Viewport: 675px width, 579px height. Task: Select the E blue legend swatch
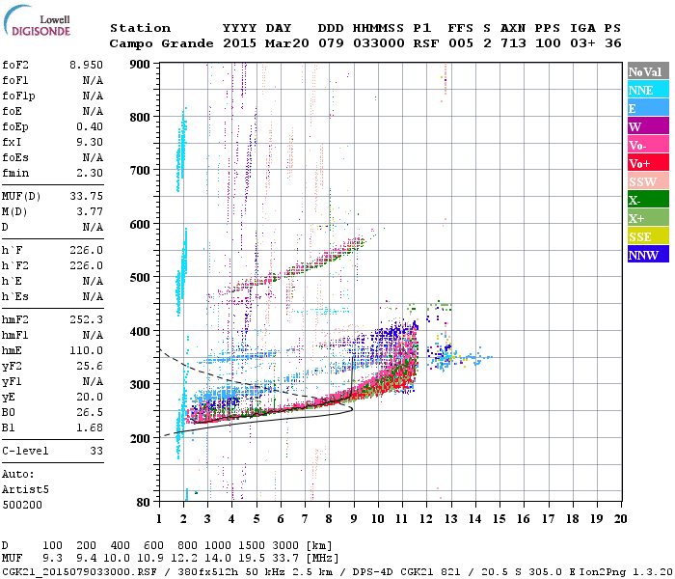648,108
